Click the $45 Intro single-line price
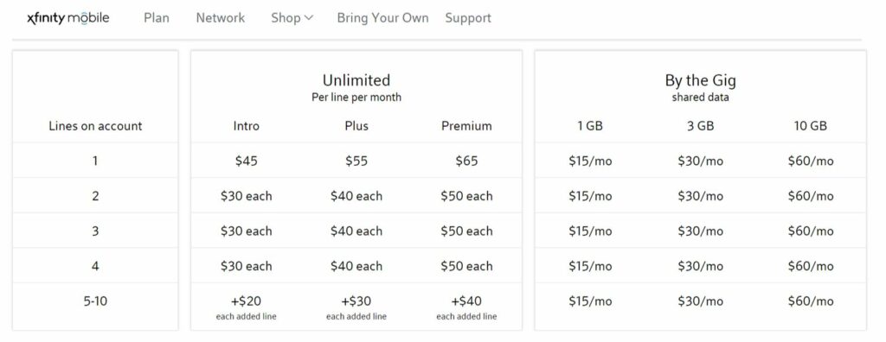 point(247,161)
